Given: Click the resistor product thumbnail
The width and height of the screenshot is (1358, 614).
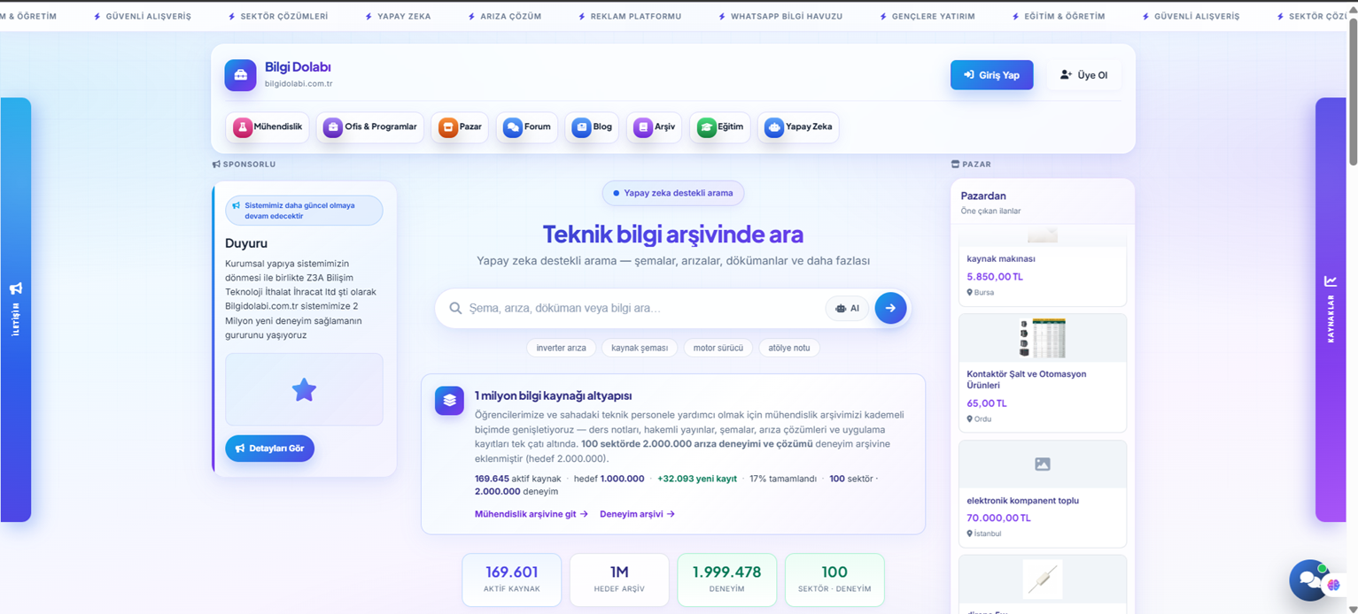Looking at the screenshot, I should coord(1042,579).
